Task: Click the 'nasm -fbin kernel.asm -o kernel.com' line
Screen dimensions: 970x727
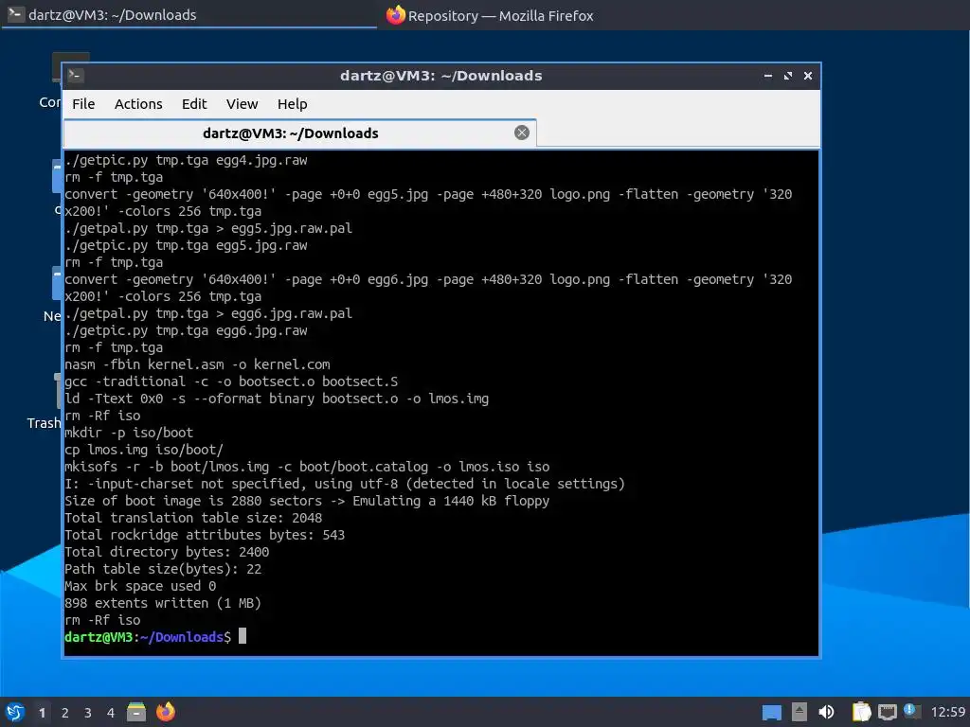Action: click(197, 364)
